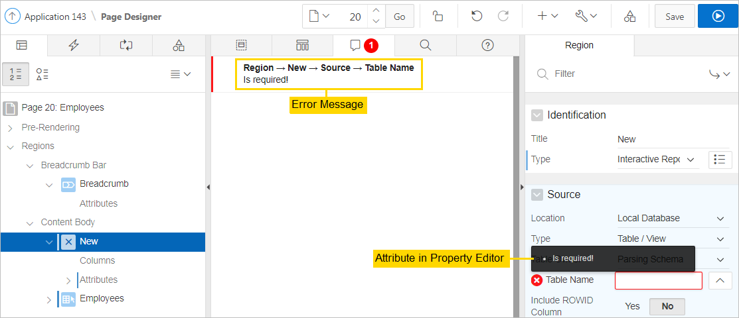Set Include ROWID Column to Yes
Viewport: 739px width, 318px height.
pyautogui.click(x=632, y=306)
